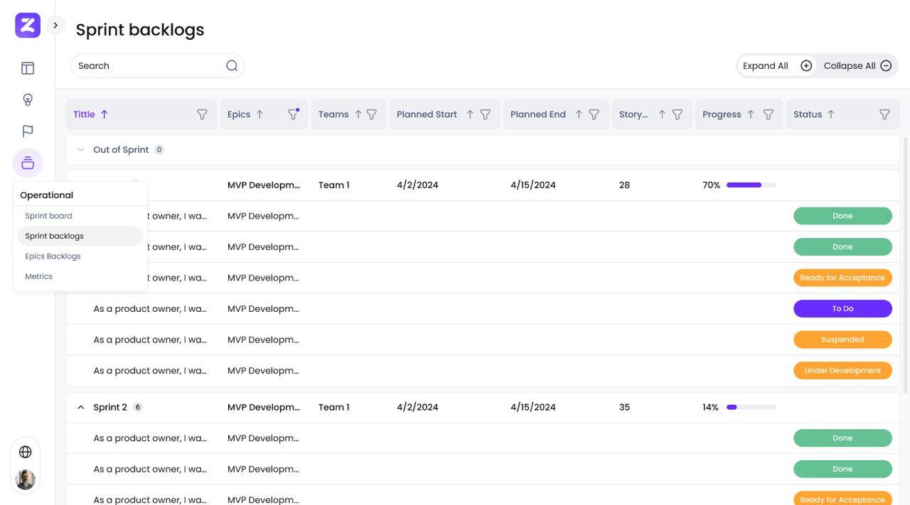The image size is (910, 505).
Task: Sort by Progress using the arrow icon
Action: pos(750,114)
